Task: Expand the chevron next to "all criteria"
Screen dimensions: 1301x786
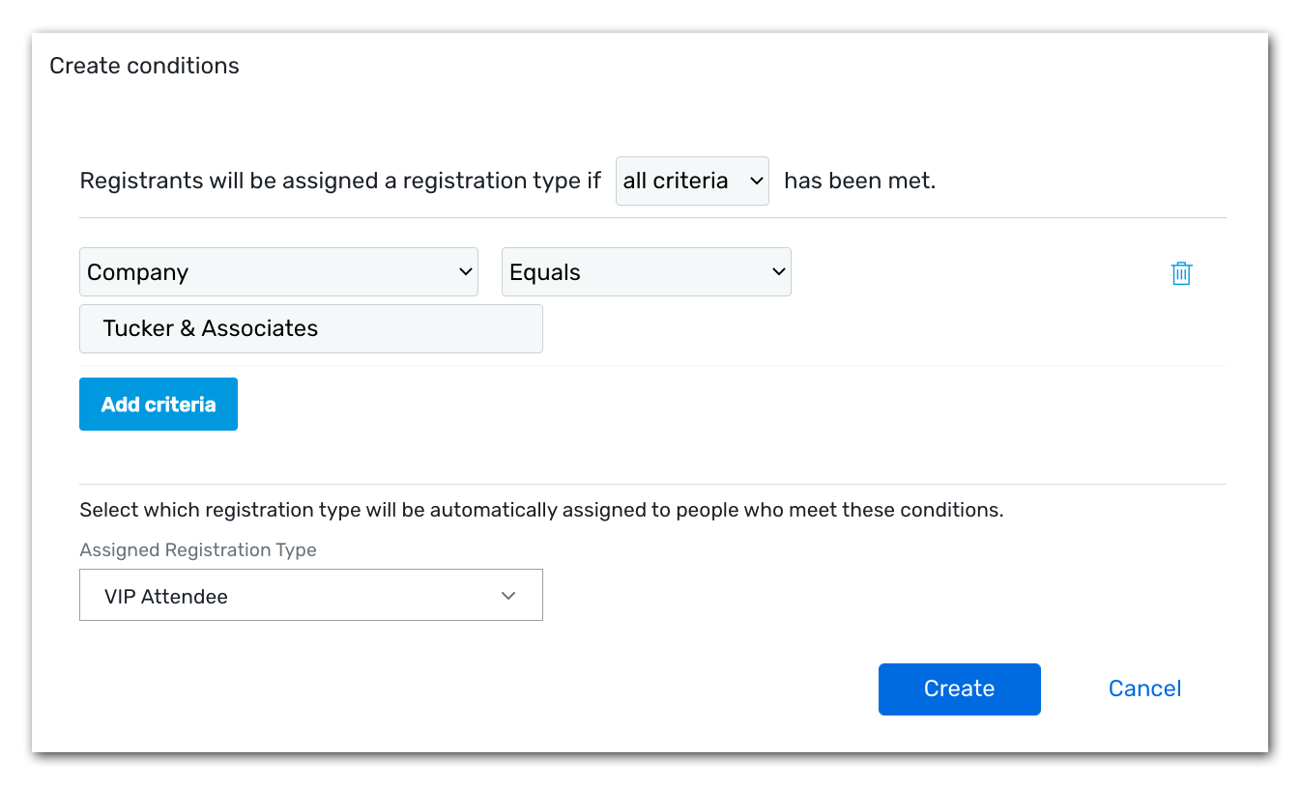Action: (x=757, y=181)
